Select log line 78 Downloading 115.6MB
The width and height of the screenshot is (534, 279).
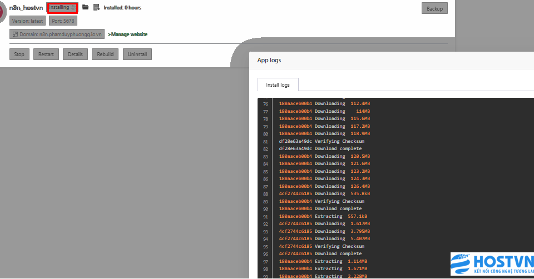[x=324, y=118]
